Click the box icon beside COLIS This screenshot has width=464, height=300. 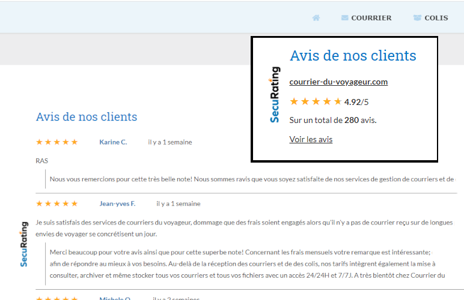click(x=417, y=18)
